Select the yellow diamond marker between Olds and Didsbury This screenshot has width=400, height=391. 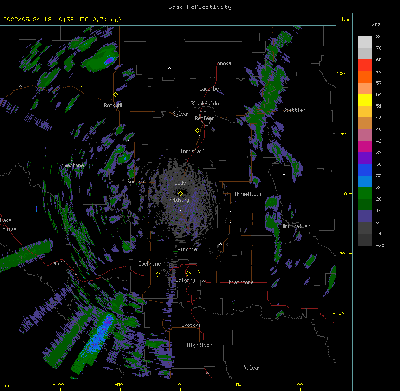(x=180, y=193)
